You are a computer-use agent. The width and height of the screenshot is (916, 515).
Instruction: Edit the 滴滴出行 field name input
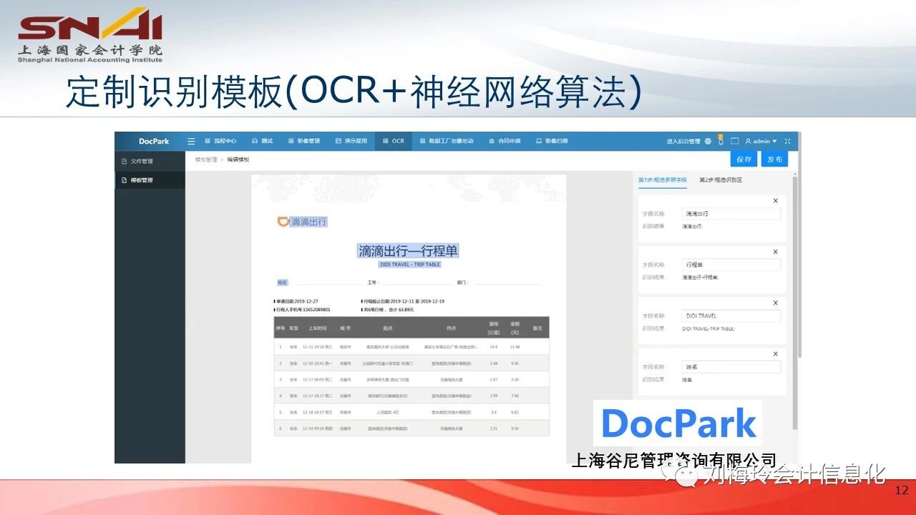(731, 214)
